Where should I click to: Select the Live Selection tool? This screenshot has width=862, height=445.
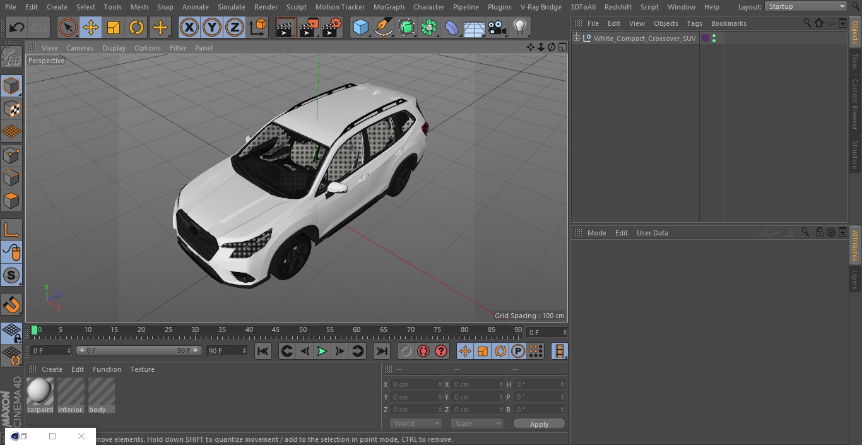[x=68, y=27]
